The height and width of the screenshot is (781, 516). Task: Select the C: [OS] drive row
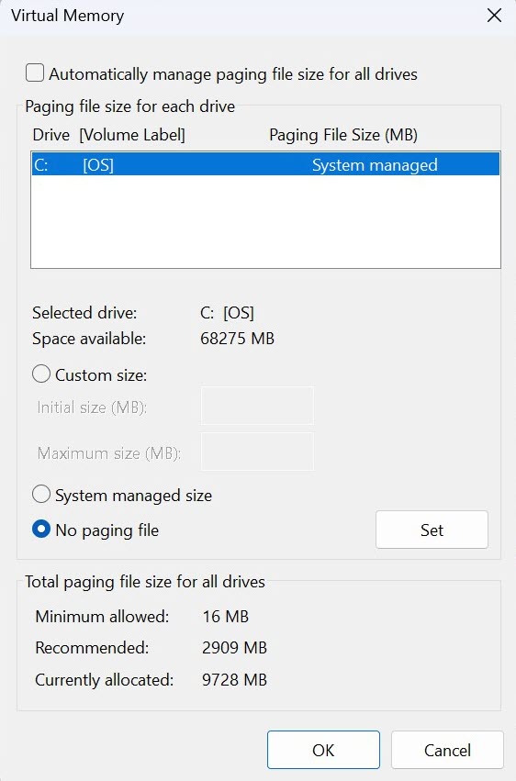click(265, 164)
